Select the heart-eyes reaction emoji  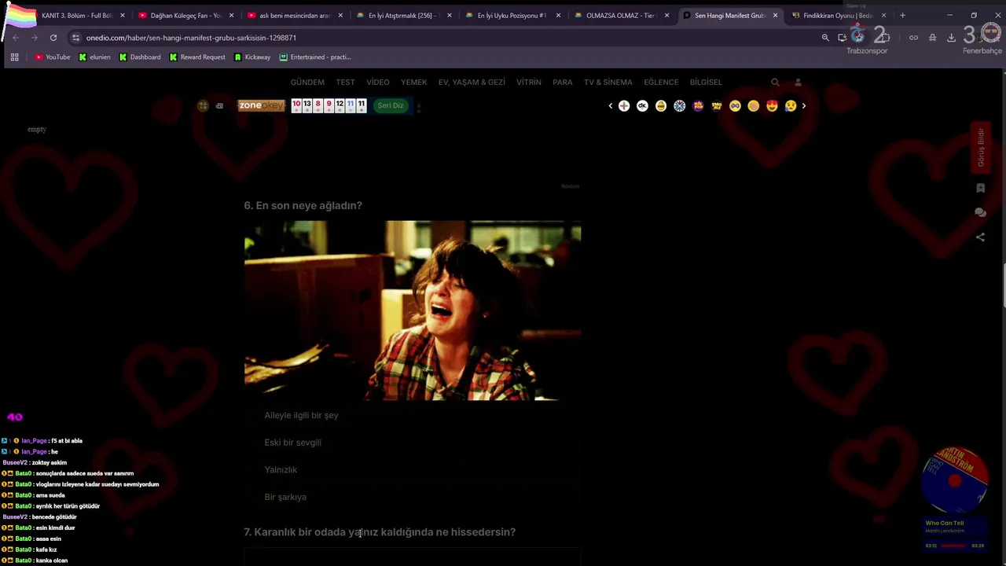pyautogui.click(x=772, y=105)
